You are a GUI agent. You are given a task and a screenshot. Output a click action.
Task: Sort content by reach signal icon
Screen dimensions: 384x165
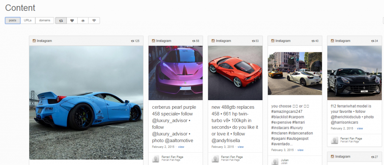click(94, 21)
